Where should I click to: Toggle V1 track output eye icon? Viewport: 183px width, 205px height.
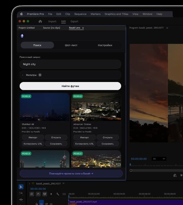[51, 204]
